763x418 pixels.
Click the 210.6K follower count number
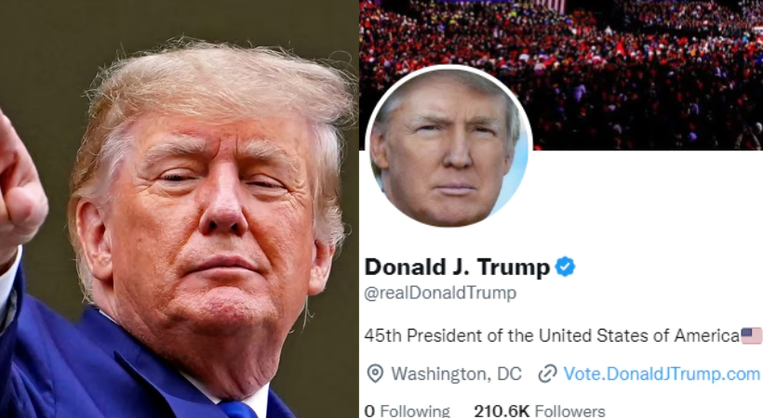pos(502,411)
